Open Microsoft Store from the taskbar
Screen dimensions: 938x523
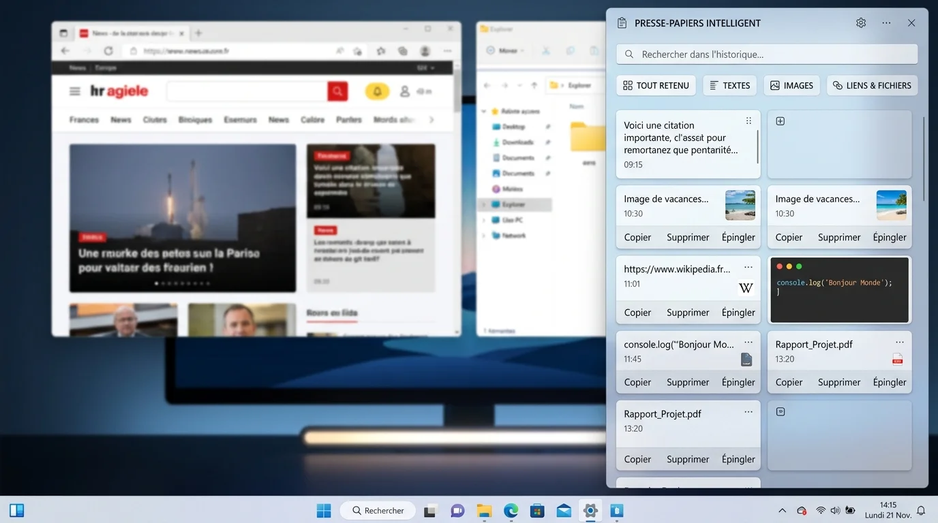click(x=537, y=511)
